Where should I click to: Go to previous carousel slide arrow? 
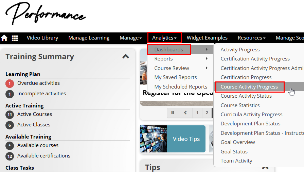point(185,113)
